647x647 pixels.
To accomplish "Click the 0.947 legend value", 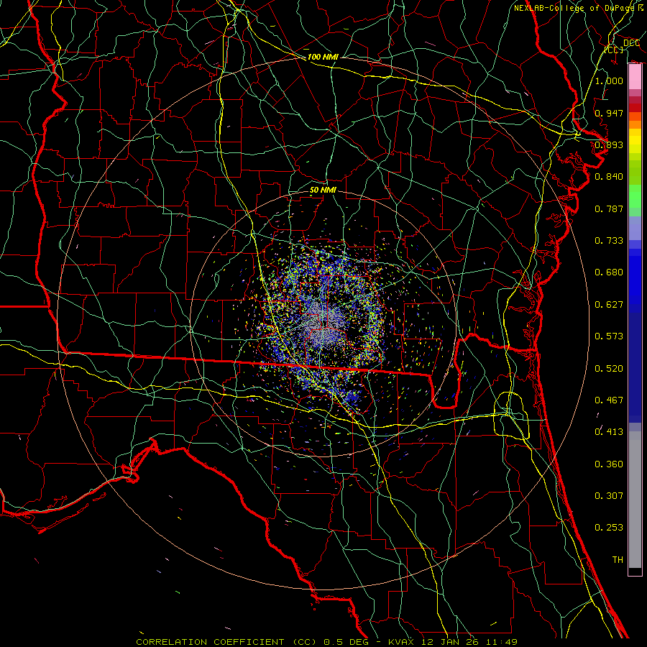I will pyautogui.click(x=609, y=113).
